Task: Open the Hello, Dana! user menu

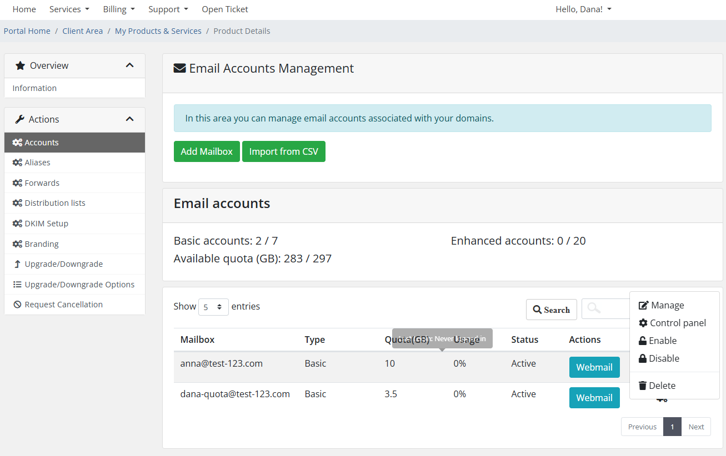Action: coord(583,9)
